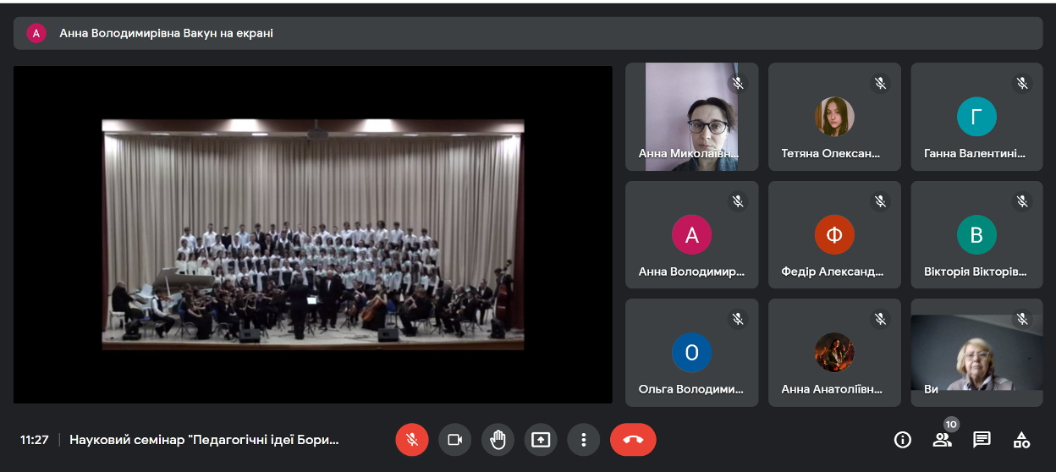Select Анна Миколаївна video tile
This screenshot has width=1056, height=472.
(692, 117)
